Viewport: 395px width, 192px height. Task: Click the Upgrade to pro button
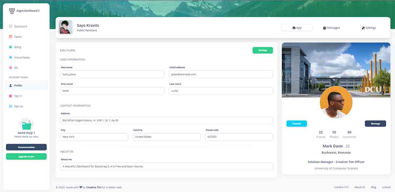click(x=26, y=156)
